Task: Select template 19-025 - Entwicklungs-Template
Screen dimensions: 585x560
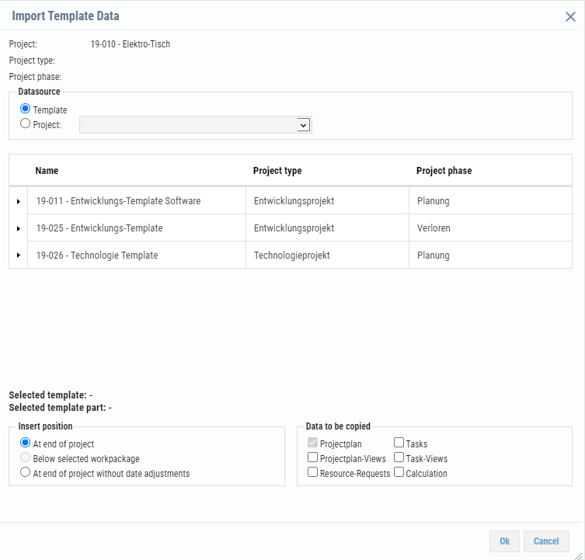Action: click(x=99, y=228)
